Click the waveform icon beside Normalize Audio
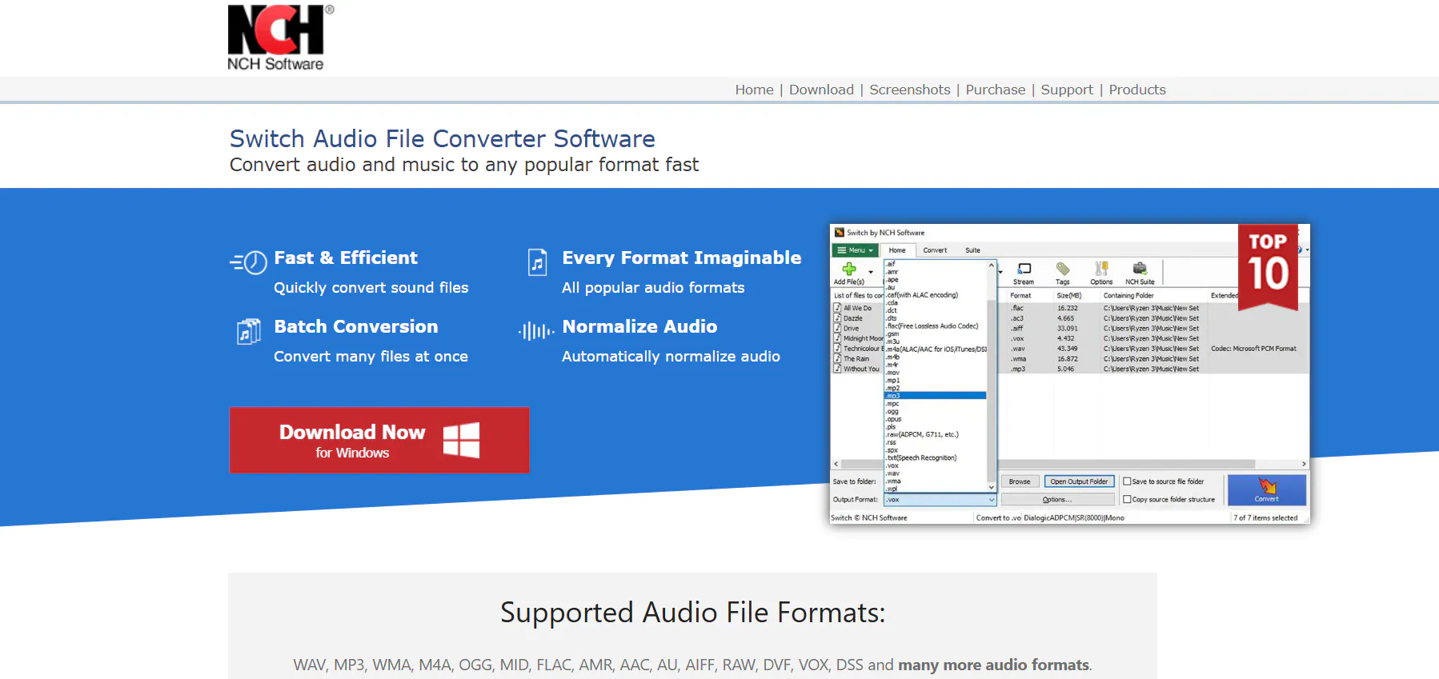The height and width of the screenshot is (679, 1439). tap(536, 331)
